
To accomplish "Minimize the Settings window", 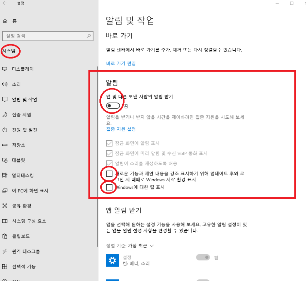I will pyautogui.click(x=277, y=3).
